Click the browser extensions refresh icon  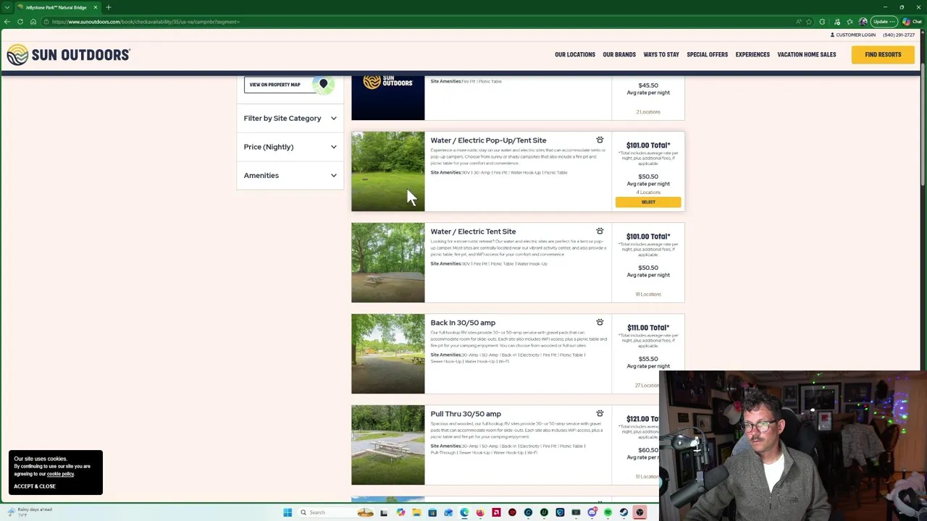(822, 22)
